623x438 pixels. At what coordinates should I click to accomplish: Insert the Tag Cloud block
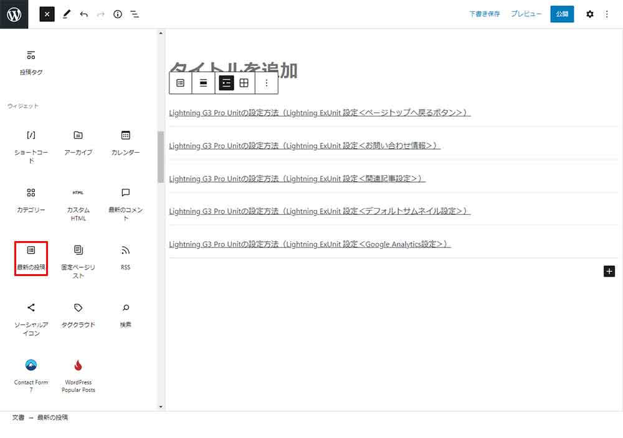tap(78, 315)
